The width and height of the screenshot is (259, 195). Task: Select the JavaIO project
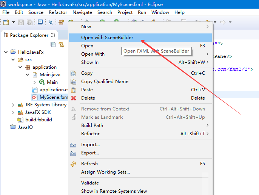[x=25, y=127]
